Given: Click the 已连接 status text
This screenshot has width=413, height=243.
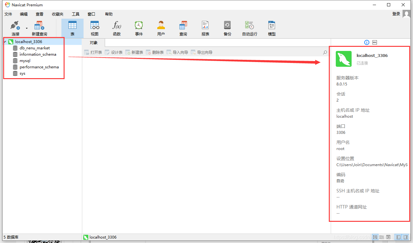Looking at the screenshot, I should point(362,63).
